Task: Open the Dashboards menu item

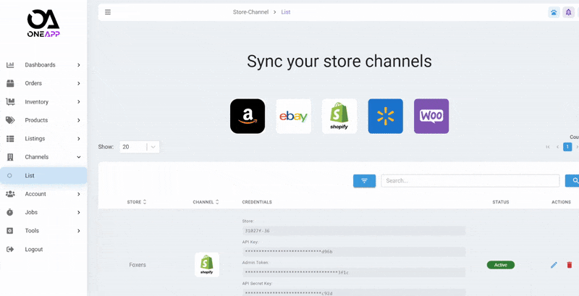Action: tap(43, 65)
